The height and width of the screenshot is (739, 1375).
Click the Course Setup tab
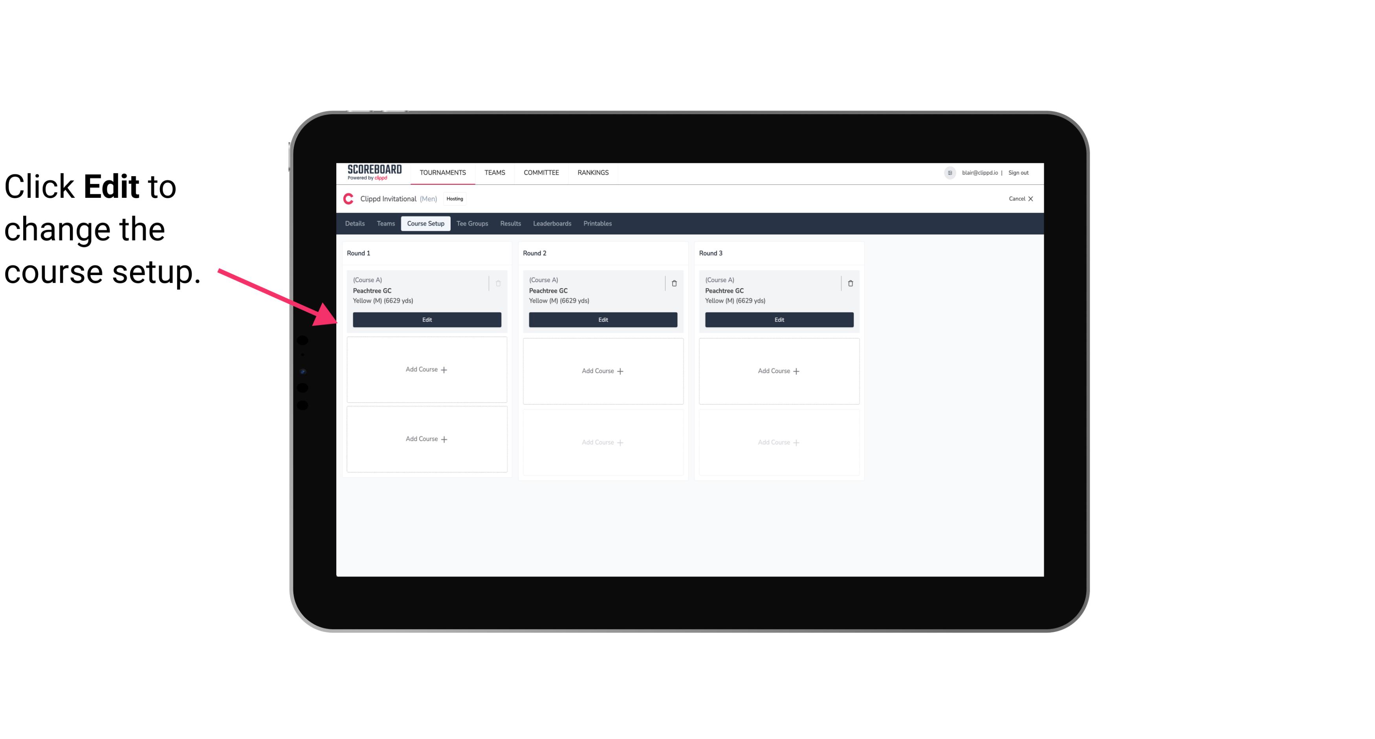tap(424, 223)
